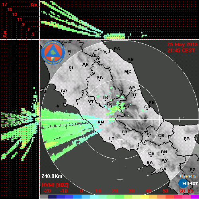Click the NA city label on the map
This screenshot has width=199, height=199.
coord(150,163)
